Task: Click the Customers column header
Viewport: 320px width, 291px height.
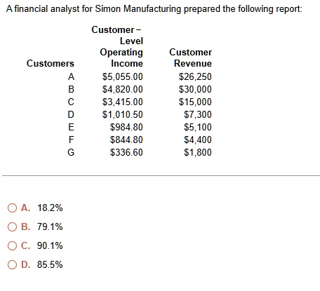Action: coord(51,63)
